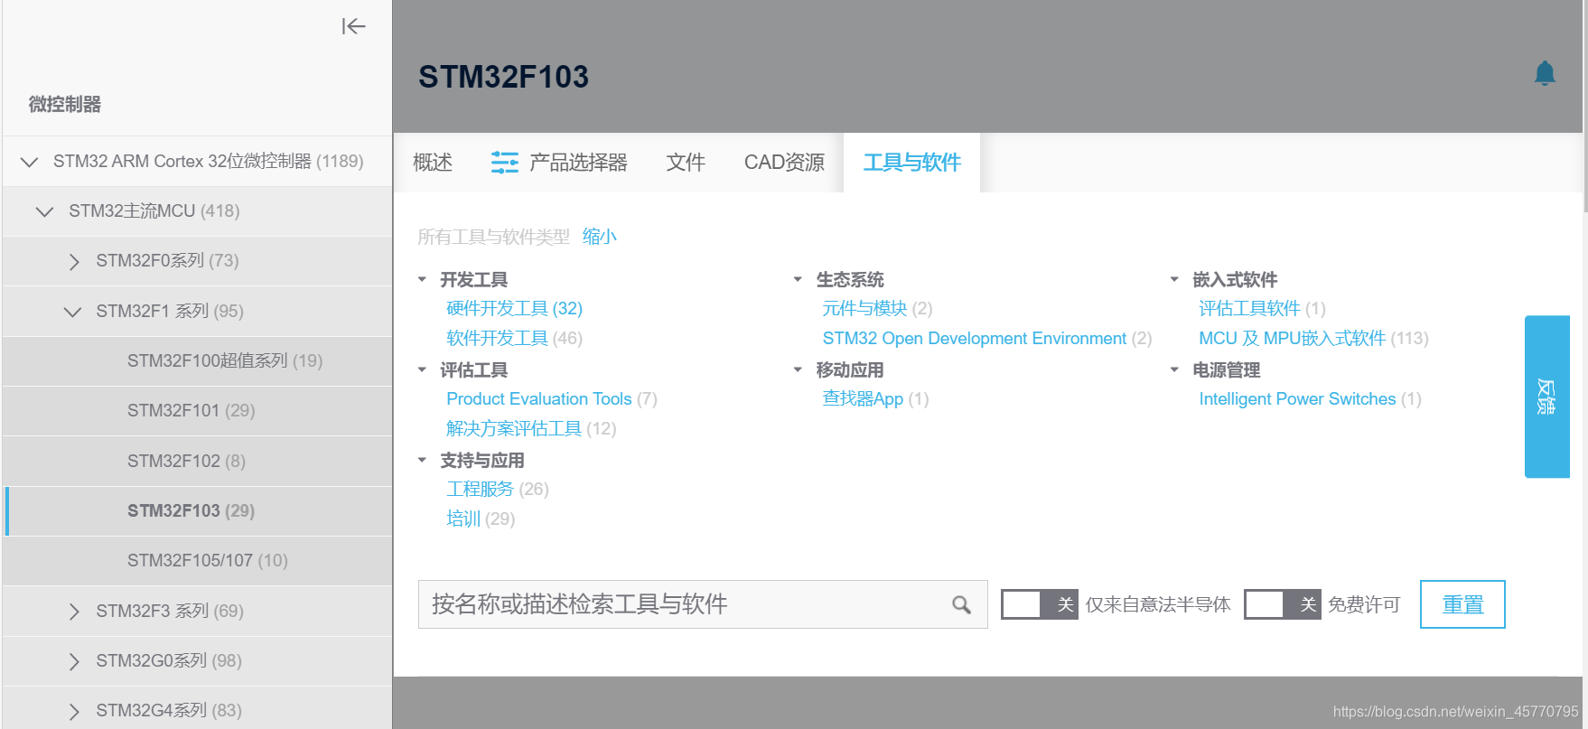The image size is (1588, 729).
Task: Collapse the 生态系统 category triangle
Action: tap(798, 280)
